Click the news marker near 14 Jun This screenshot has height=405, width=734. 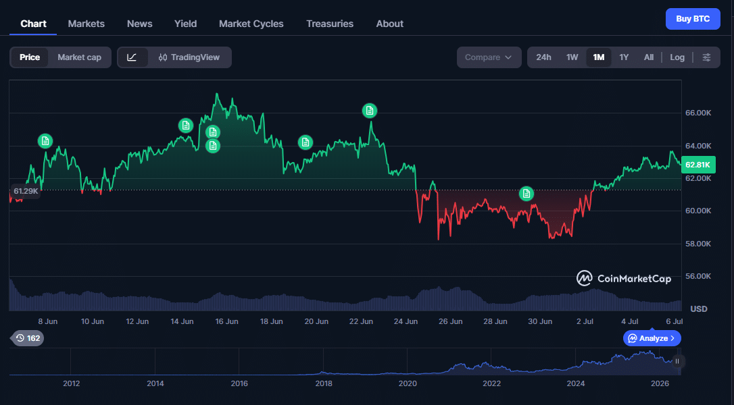click(186, 126)
